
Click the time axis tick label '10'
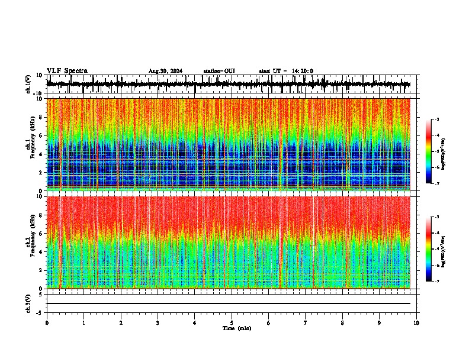(x=416, y=323)
